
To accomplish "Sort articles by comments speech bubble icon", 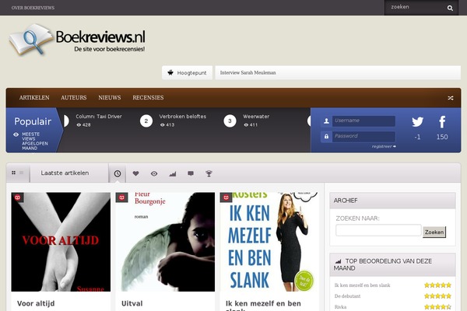I will click(x=191, y=173).
